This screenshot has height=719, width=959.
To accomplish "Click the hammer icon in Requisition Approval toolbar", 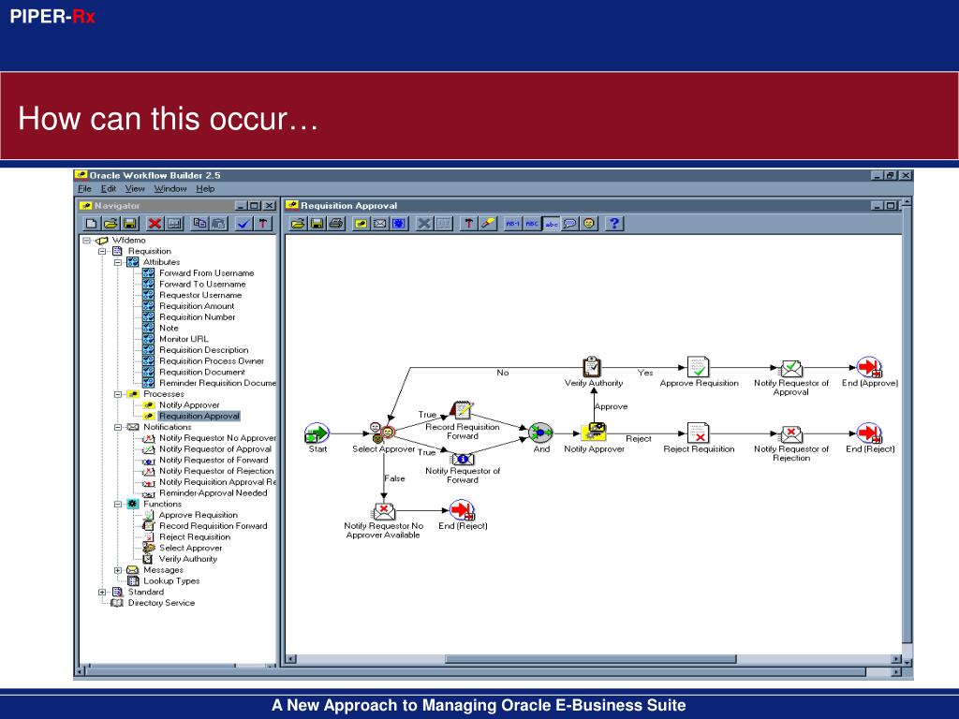I will click(468, 224).
